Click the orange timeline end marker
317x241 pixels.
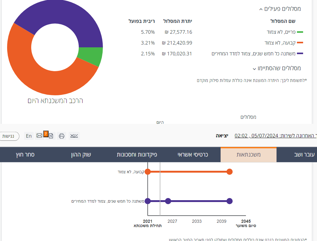(x=230, y=172)
